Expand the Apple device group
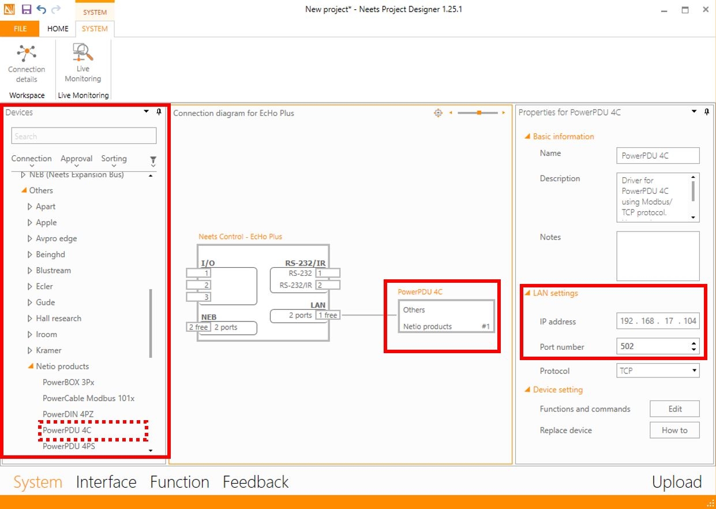The width and height of the screenshot is (716, 509). coord(30,223)
